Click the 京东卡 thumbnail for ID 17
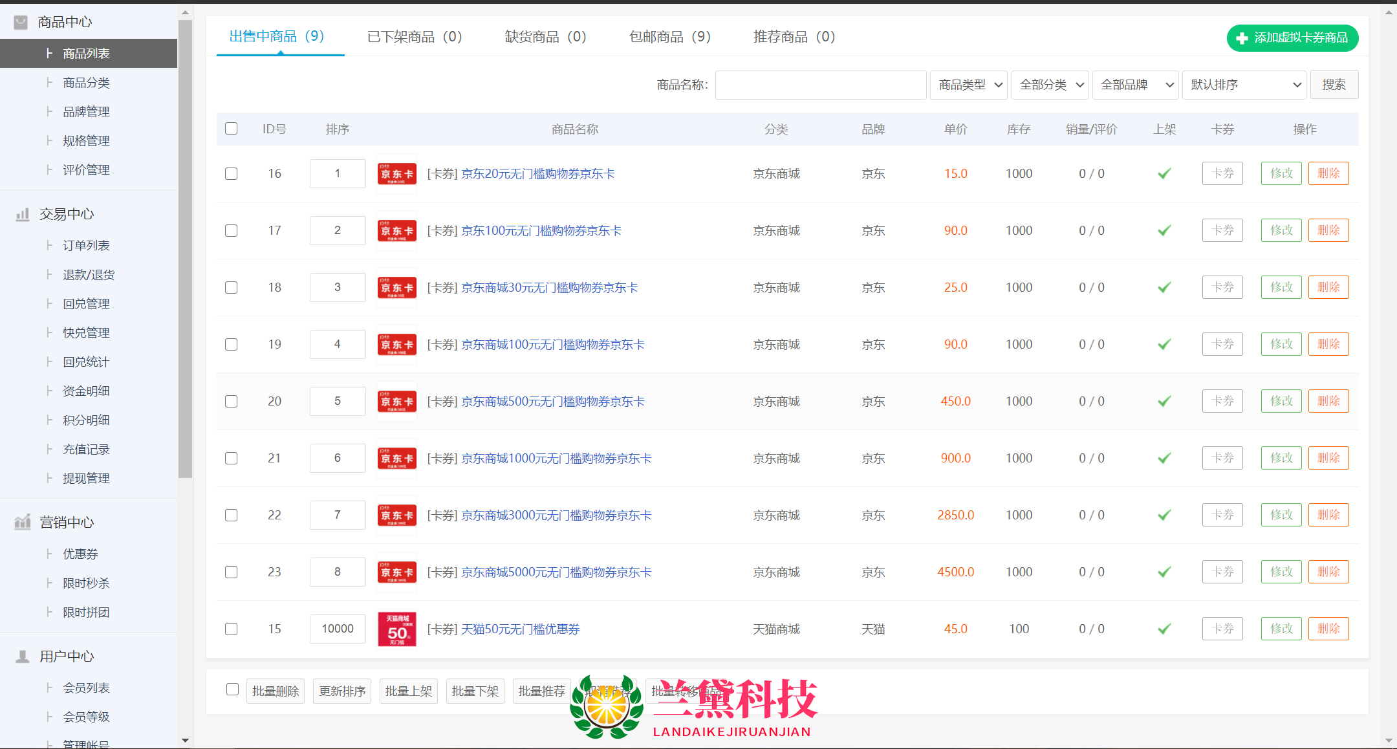 click(x=396, y=230)
